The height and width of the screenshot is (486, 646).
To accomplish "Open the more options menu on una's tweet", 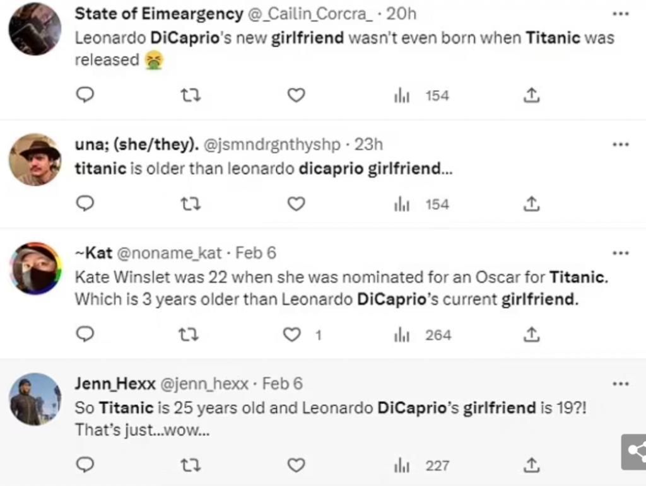I will 621,144.
